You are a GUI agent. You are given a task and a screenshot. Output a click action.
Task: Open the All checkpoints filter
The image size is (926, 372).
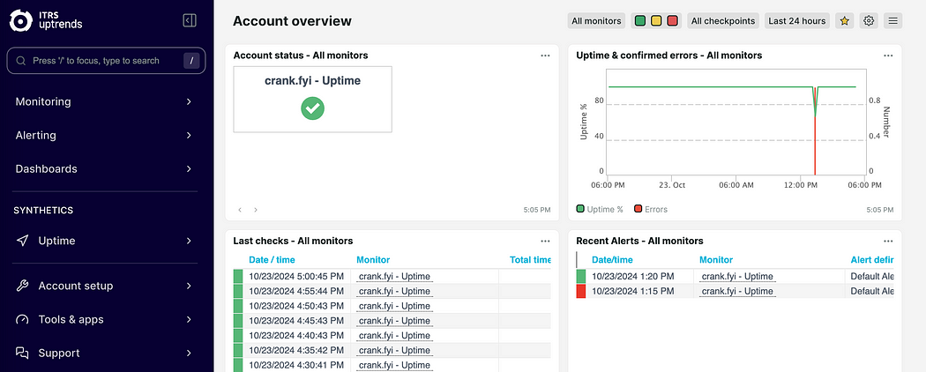pos(723,20)
